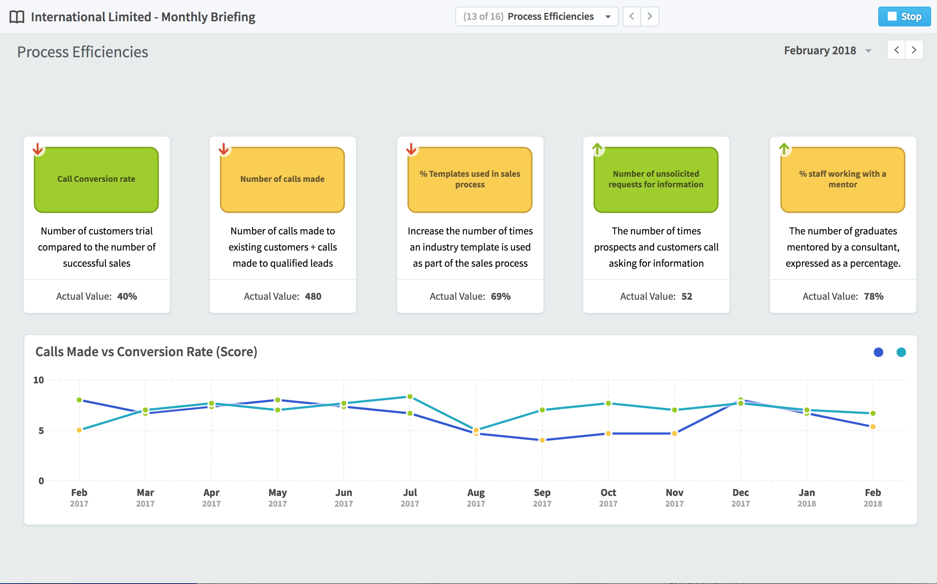Click red down arrow on Number of calls made
The image size is (937, 584).
click(224, 149)
